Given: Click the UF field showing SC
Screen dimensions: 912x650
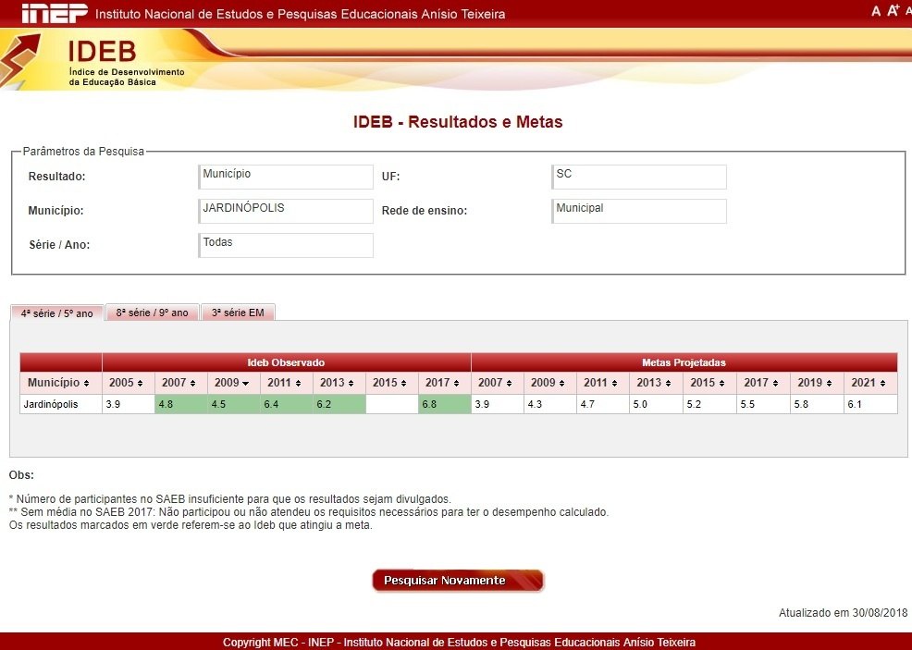Looking at the screenshot, I should click(638, 177).
